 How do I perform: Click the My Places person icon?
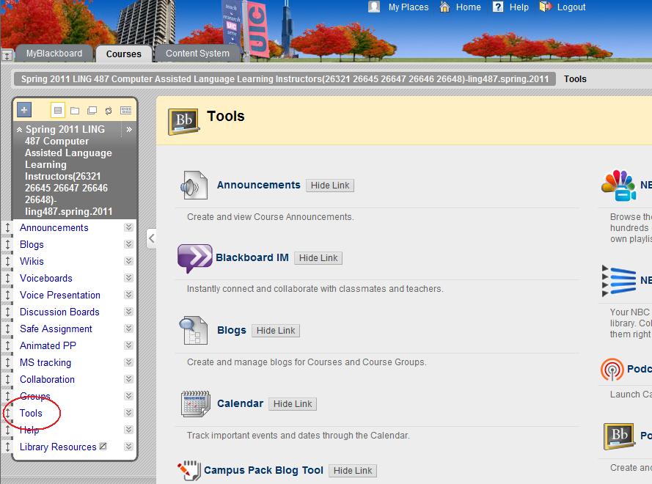[x=374, y=7]
